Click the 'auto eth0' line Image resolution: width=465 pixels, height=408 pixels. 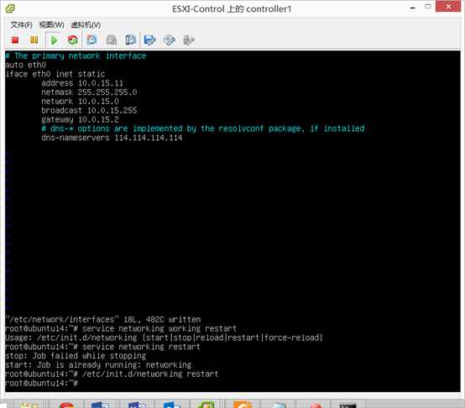click(x=26, y=65)
